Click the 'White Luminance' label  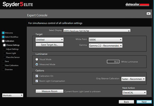pyautogui.click(x=129, y=62)
